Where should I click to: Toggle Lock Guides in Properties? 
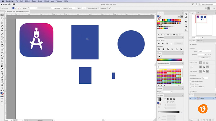coord(204,67)
